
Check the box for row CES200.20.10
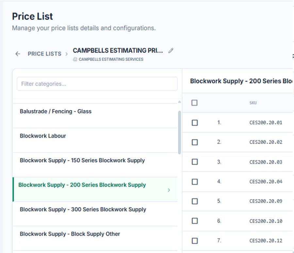point(195,221)
